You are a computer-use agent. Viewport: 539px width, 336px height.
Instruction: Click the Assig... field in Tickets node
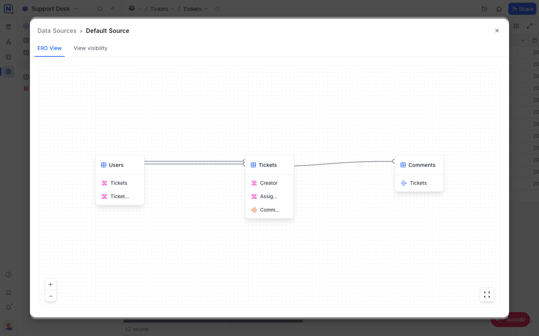click(269, 196)
